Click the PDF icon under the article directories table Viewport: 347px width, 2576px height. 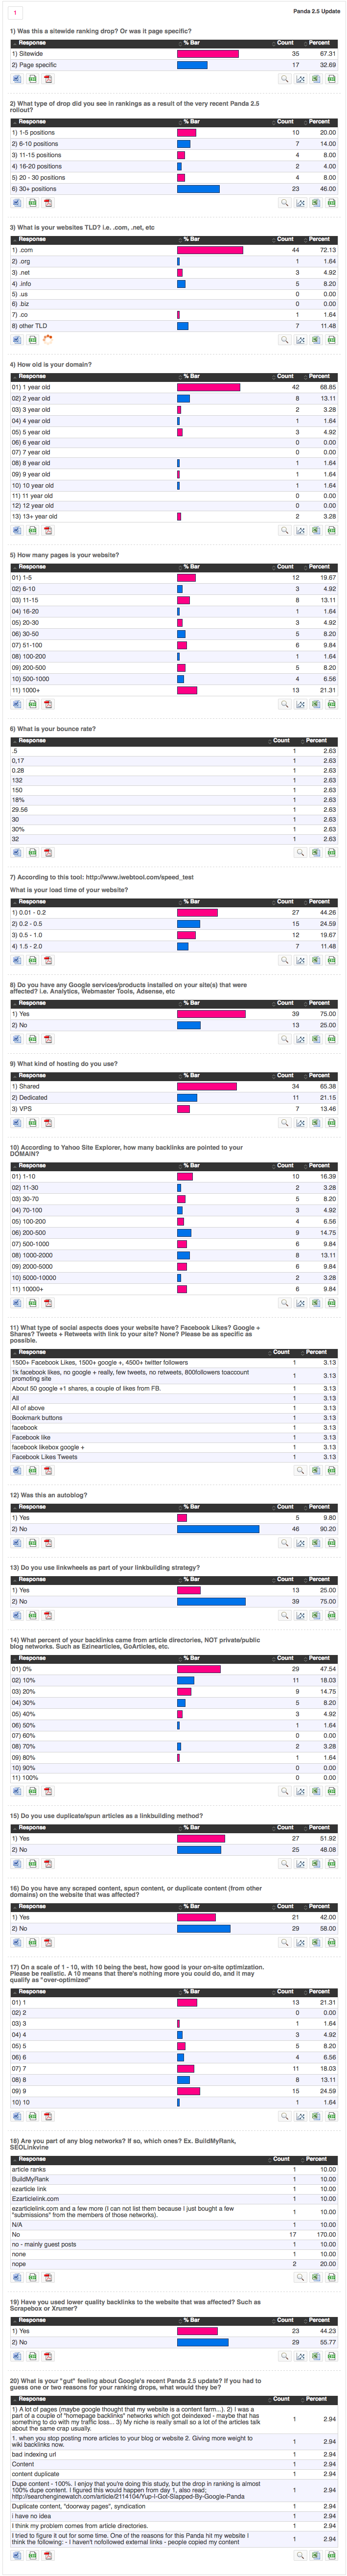click(x=48, y=1791)
